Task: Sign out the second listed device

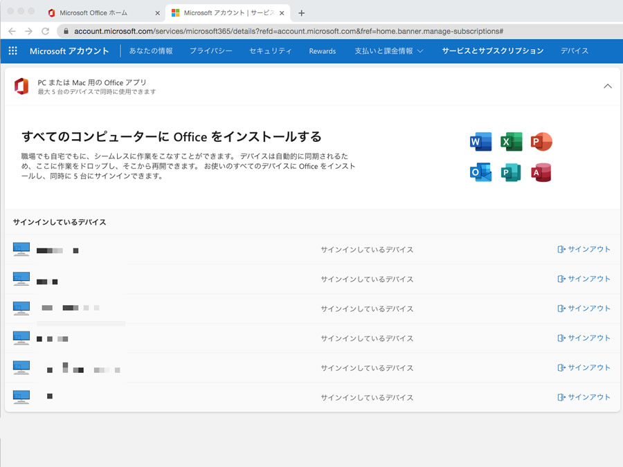Action: click(584, 279)
